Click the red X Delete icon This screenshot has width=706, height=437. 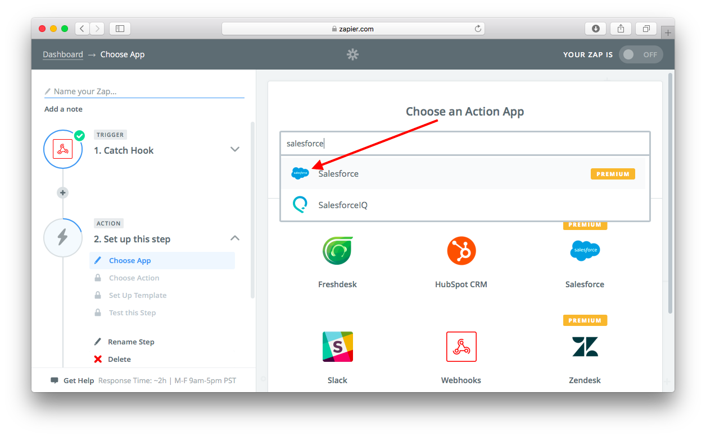point(98,360)
